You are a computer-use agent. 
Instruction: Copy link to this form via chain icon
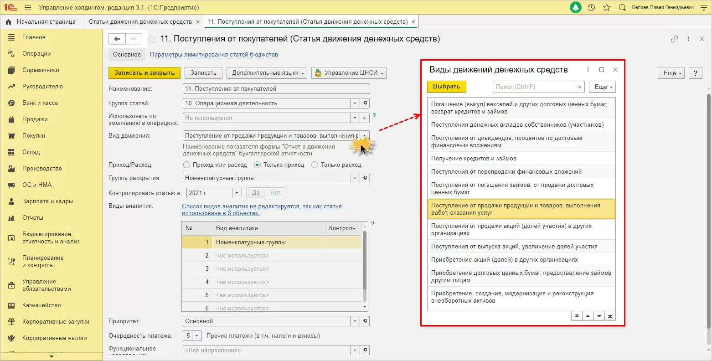pos(674,39)
